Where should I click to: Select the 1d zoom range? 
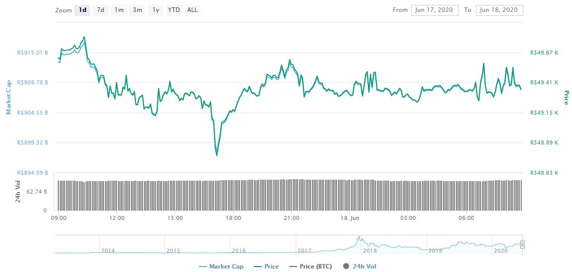click(x=83, y=10)
